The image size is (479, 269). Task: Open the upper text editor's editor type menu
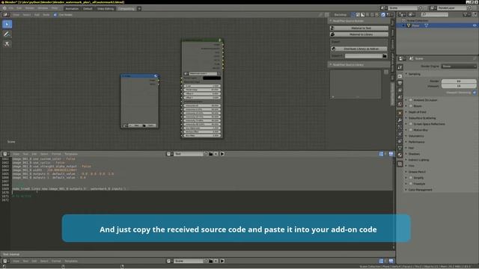6,154
